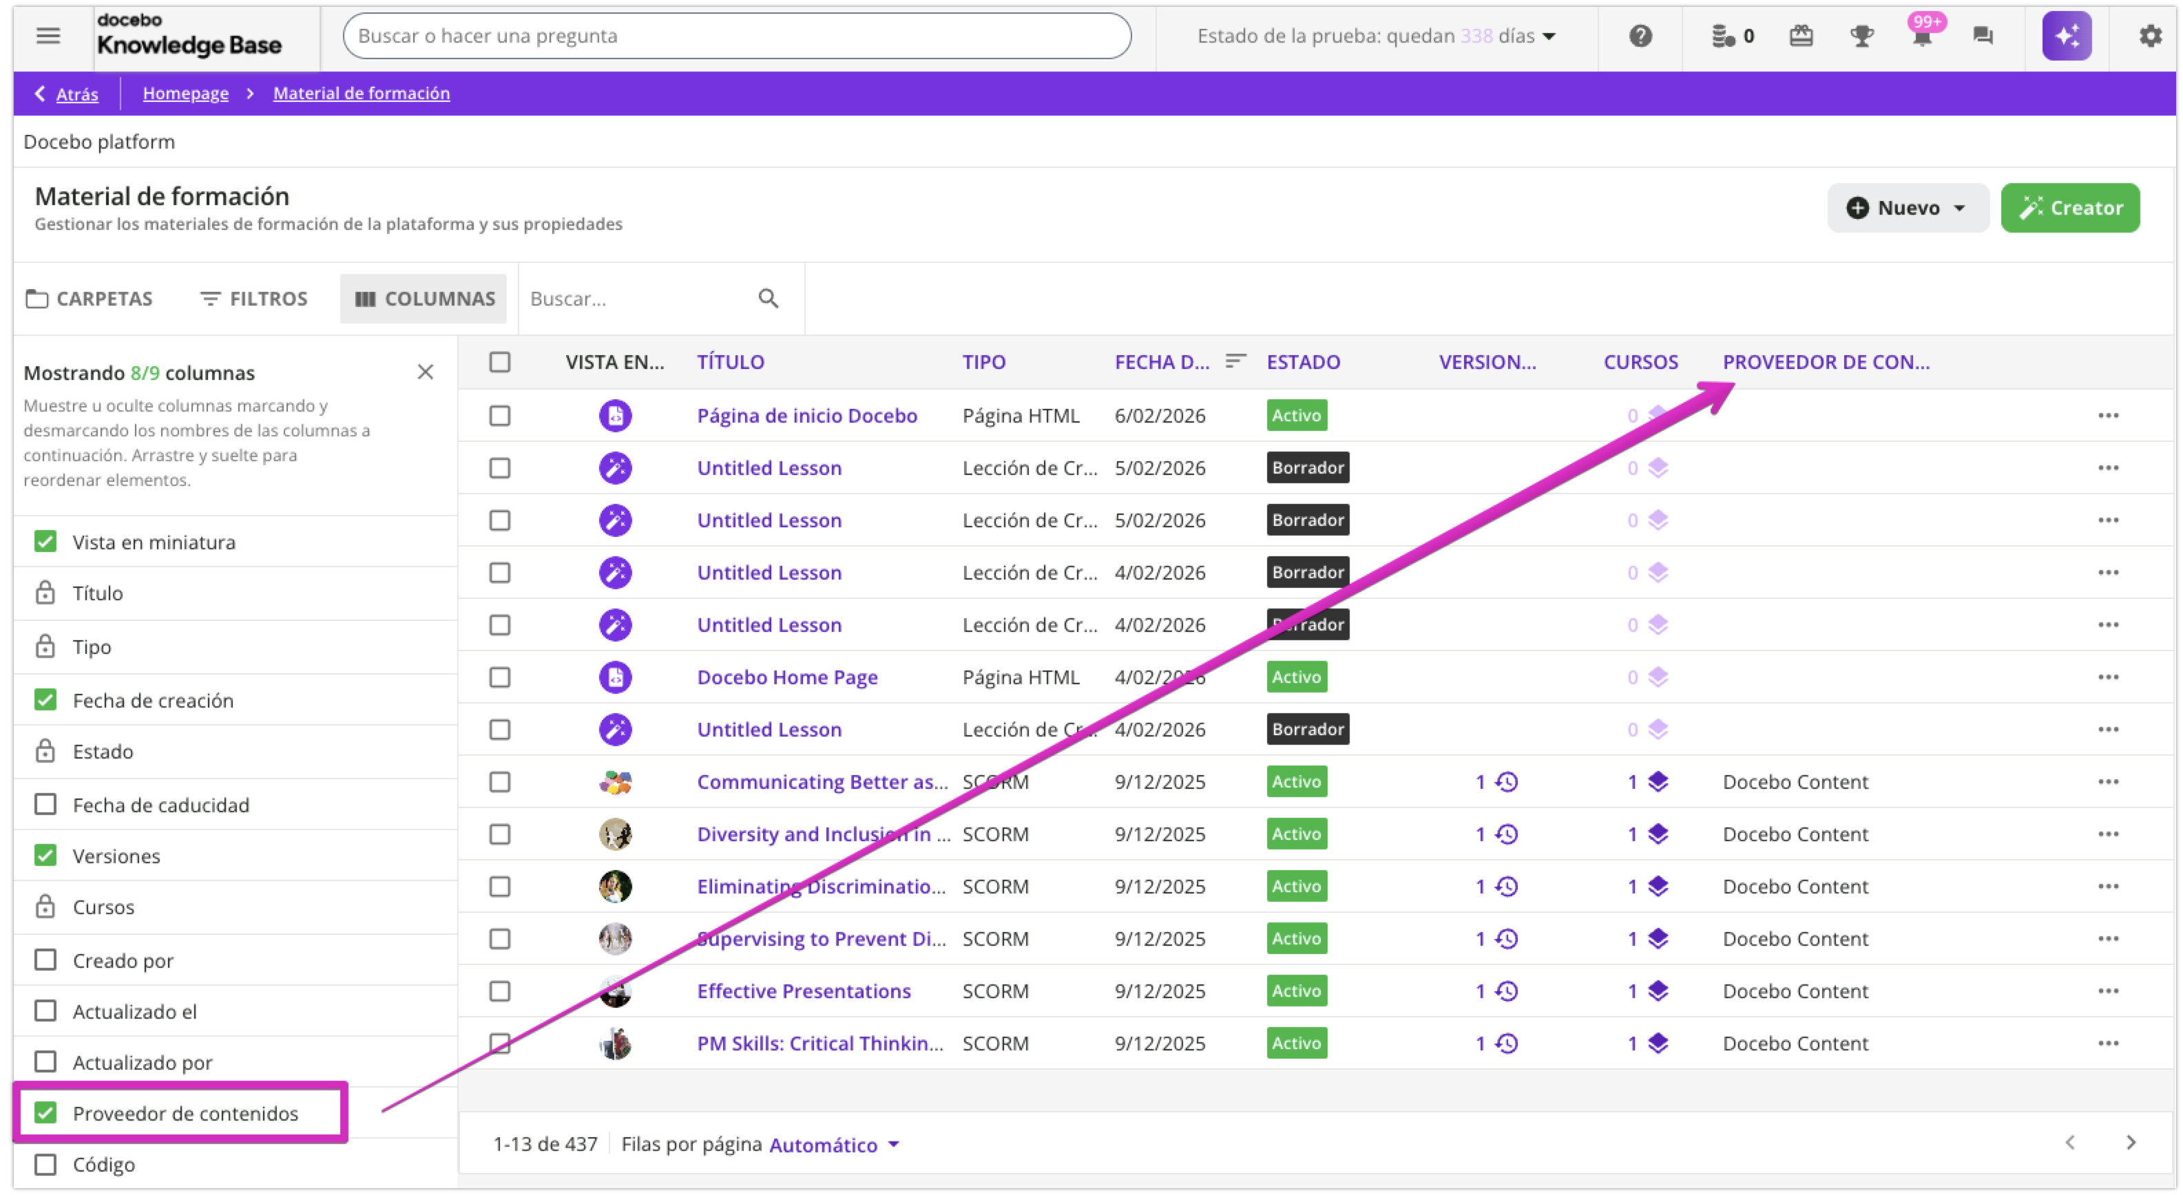Tick the select-all checkbox in table header
2183x1195 pixels.
(x=500, y=363)
